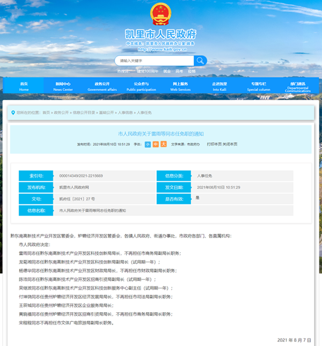Open Government affairs (政务公开) menu
The height and width of the screenshot is (346, 322).
102,86
